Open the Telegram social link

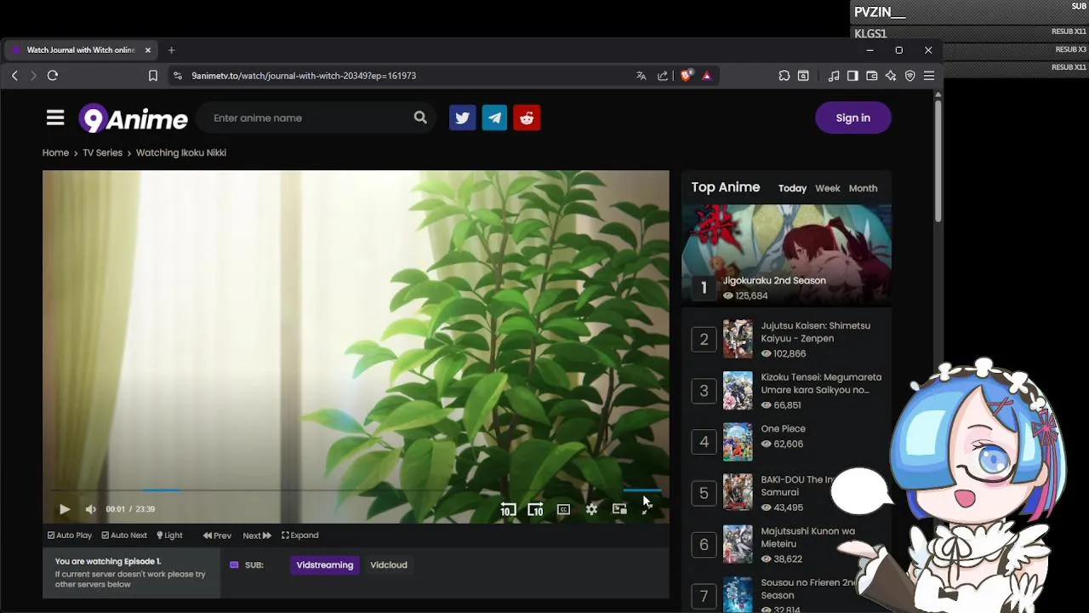pos(494,117)
